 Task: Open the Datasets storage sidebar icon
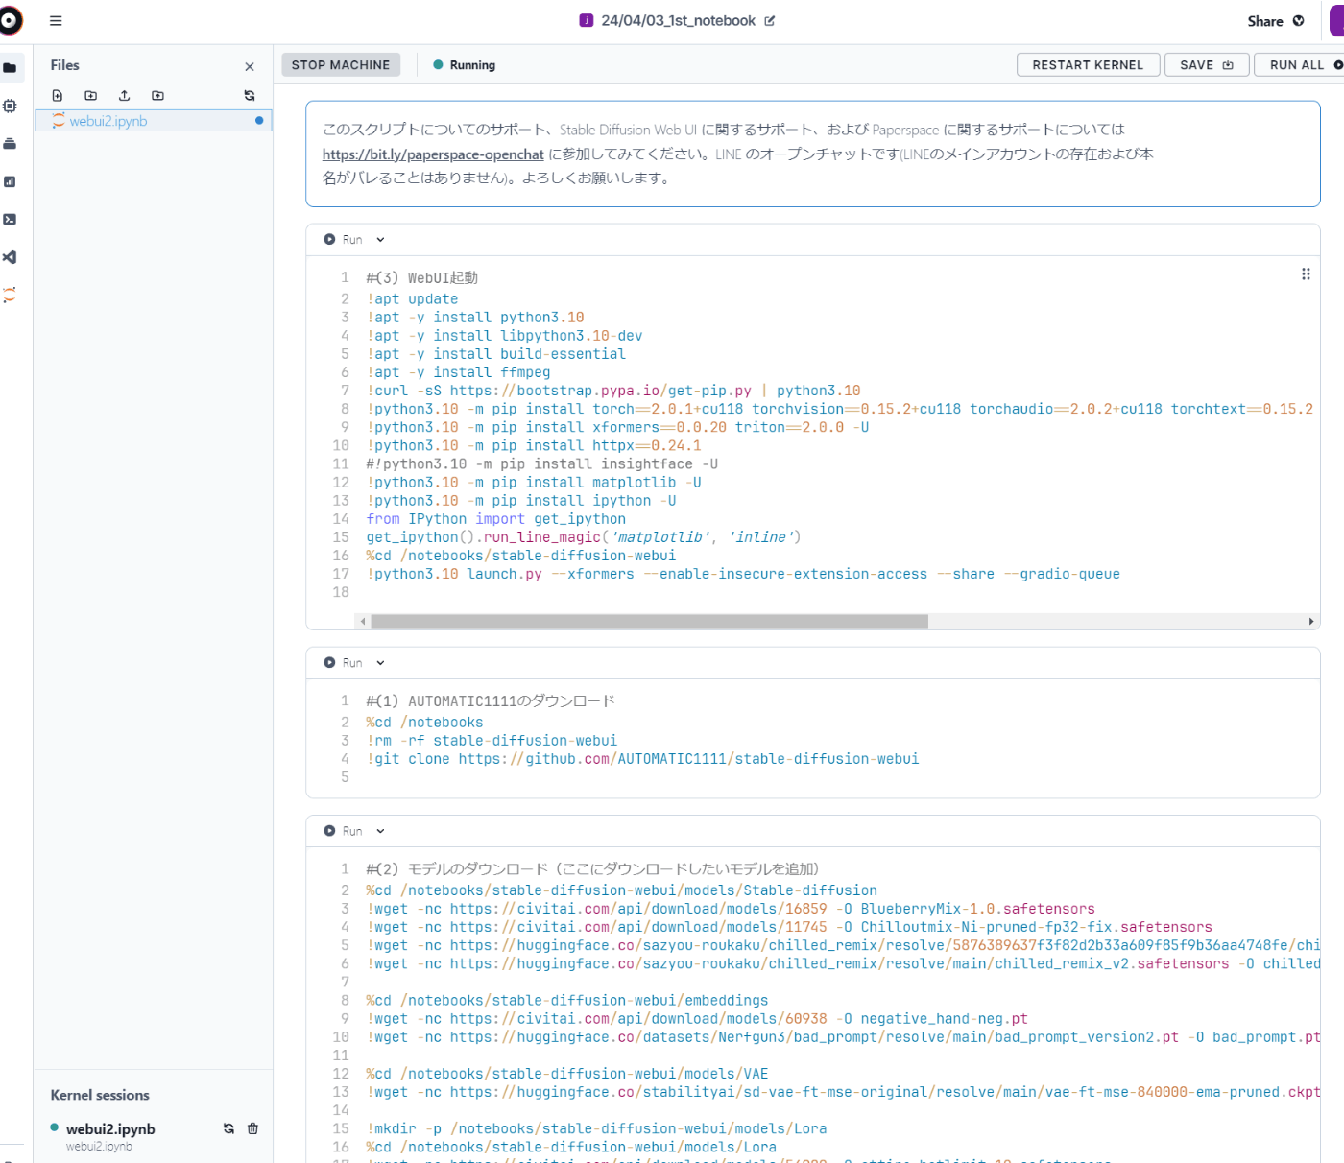(x=10, y=144)
